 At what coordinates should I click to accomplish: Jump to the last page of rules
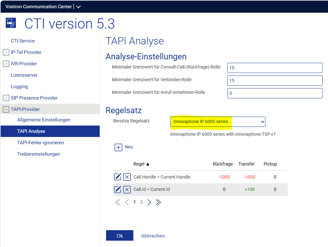[x=158, y=202]
